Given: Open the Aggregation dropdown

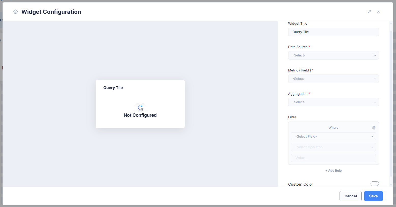Looking at the screenshot, I should point(333,102).
